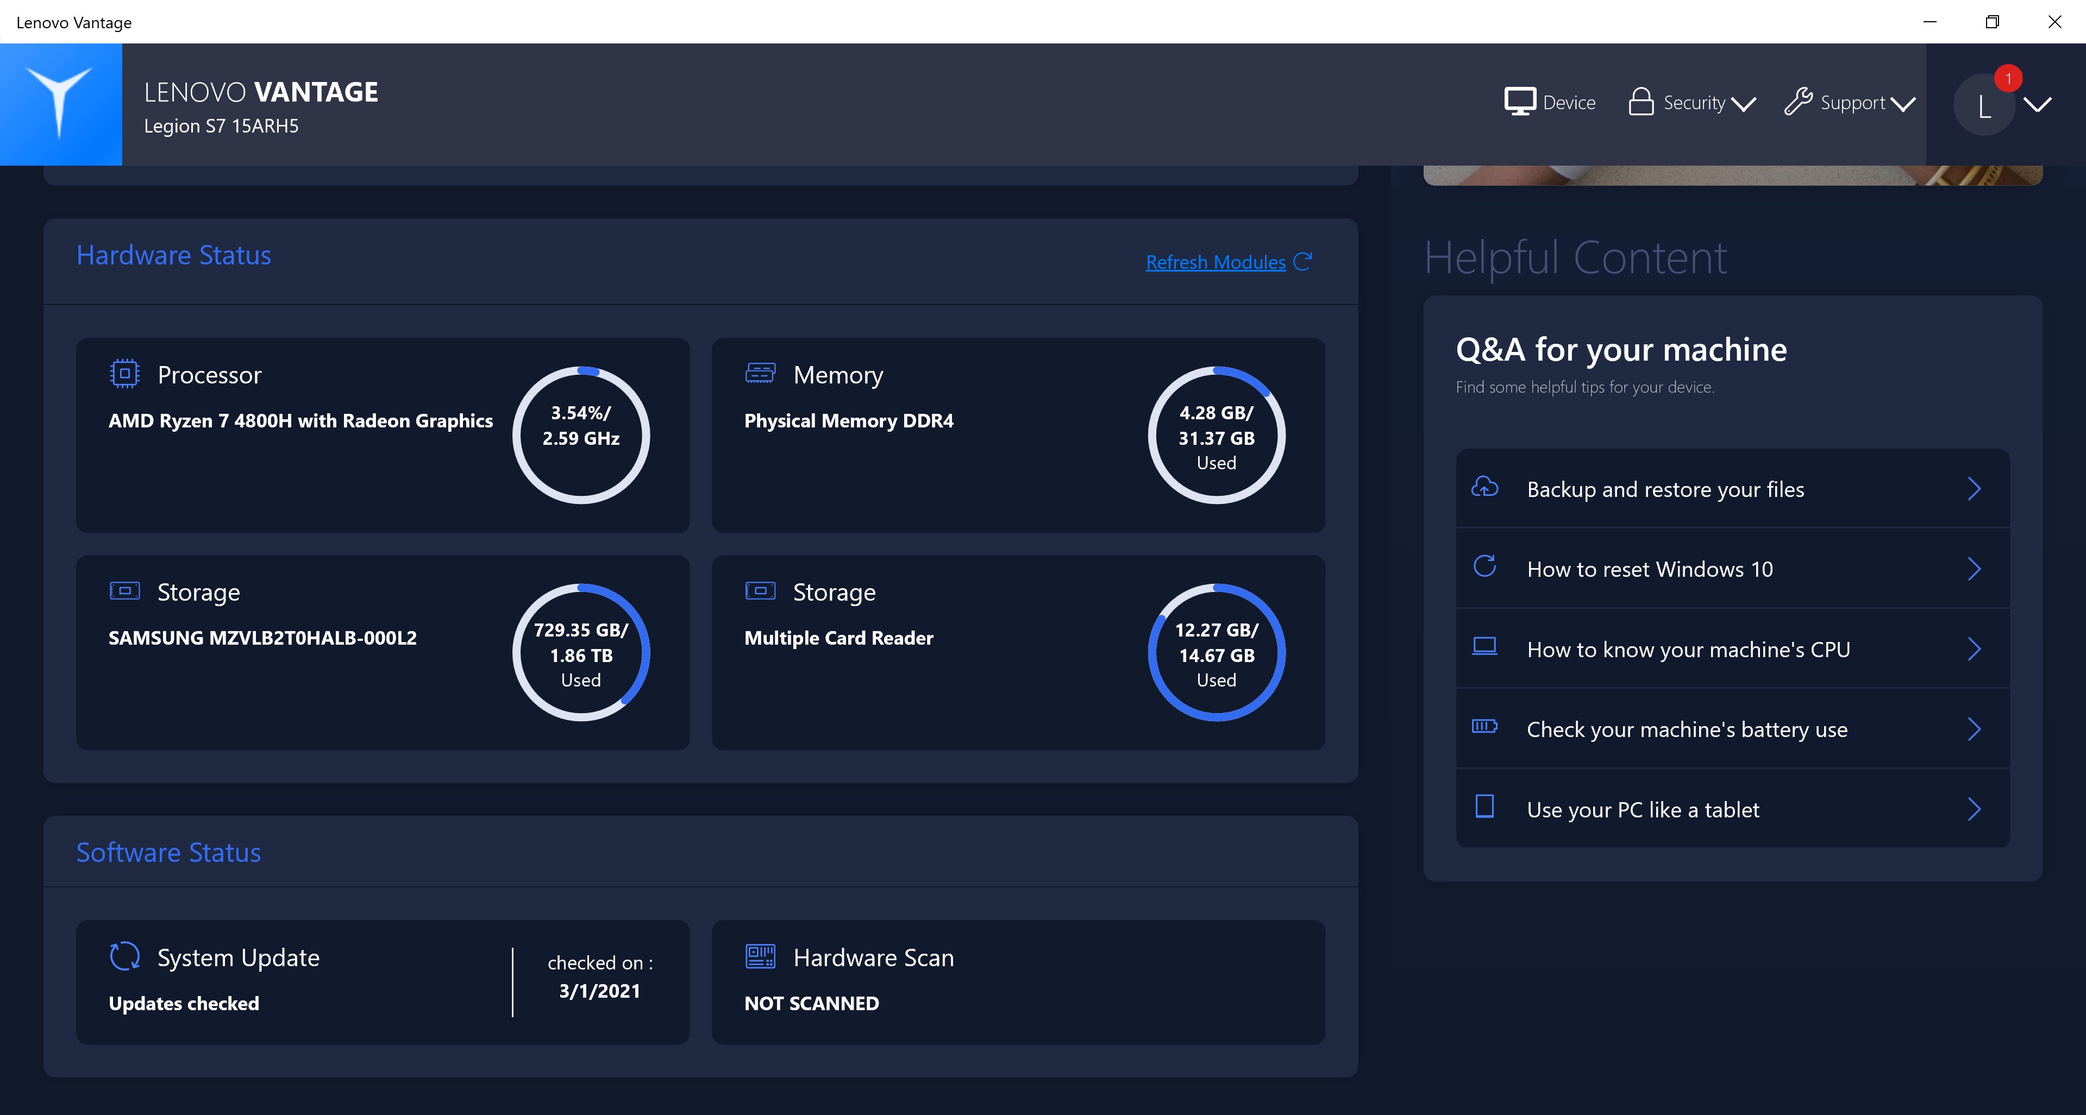Expand the Security dropdown chevron
The image size is (2086, 1115).
pos(1743,104)
